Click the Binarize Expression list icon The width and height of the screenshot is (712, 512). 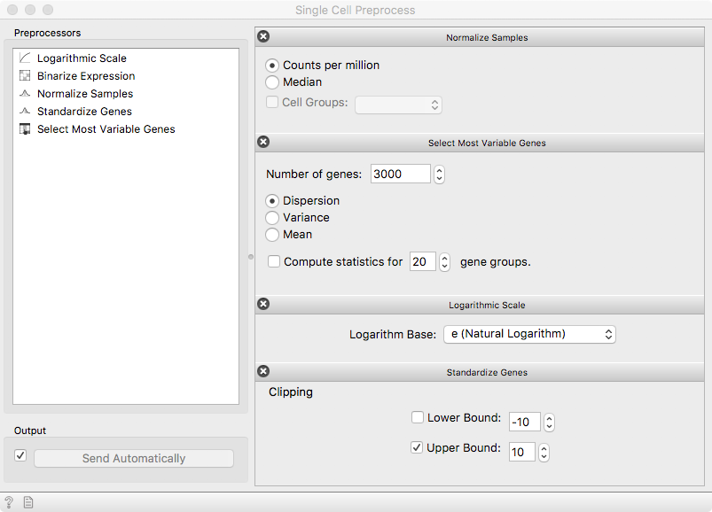[x=25, y=75]
